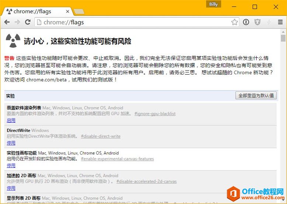Open the #disable-direct-write anchor link
The height and width of the screenshot is (204, 287).
pos(101,136)
